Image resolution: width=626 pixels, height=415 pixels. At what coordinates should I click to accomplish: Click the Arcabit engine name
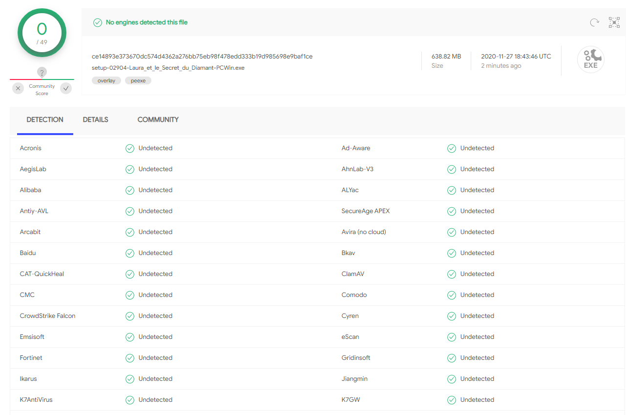[30, 232]
